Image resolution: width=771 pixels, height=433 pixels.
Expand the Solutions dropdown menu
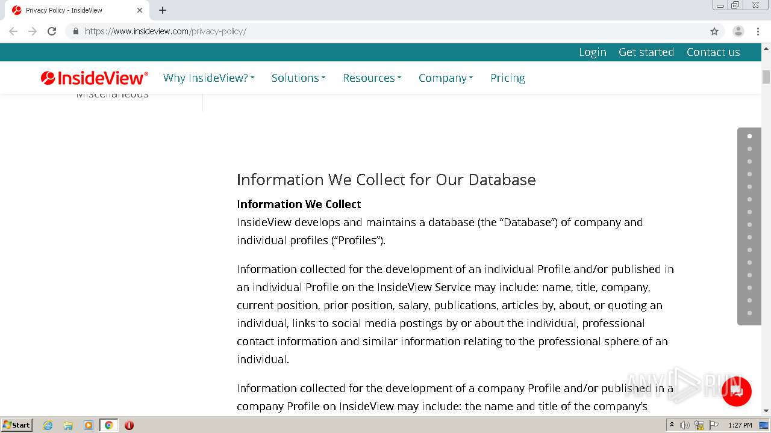click(x=298, y=78)
